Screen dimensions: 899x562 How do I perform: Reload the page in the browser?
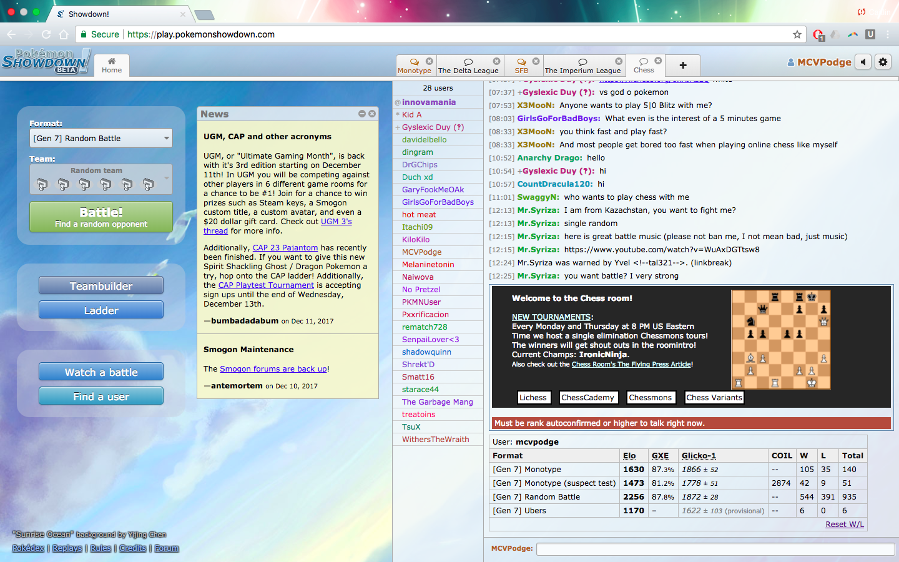point(46,34)
